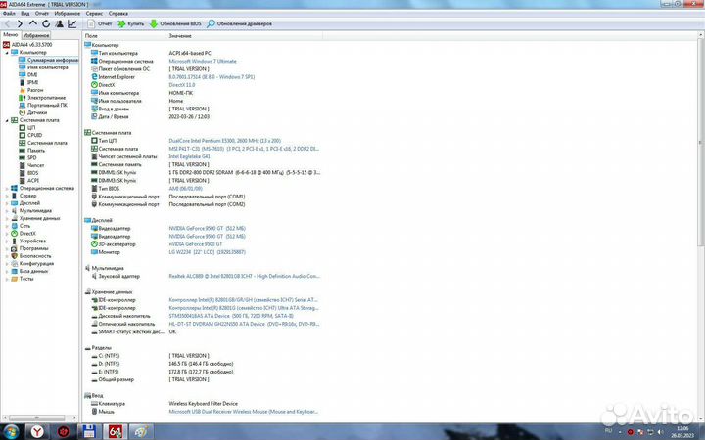The height and width of the screenshot is (440, 705).
Task: Expand the Сеть tree node
Action: pos(7,226)
